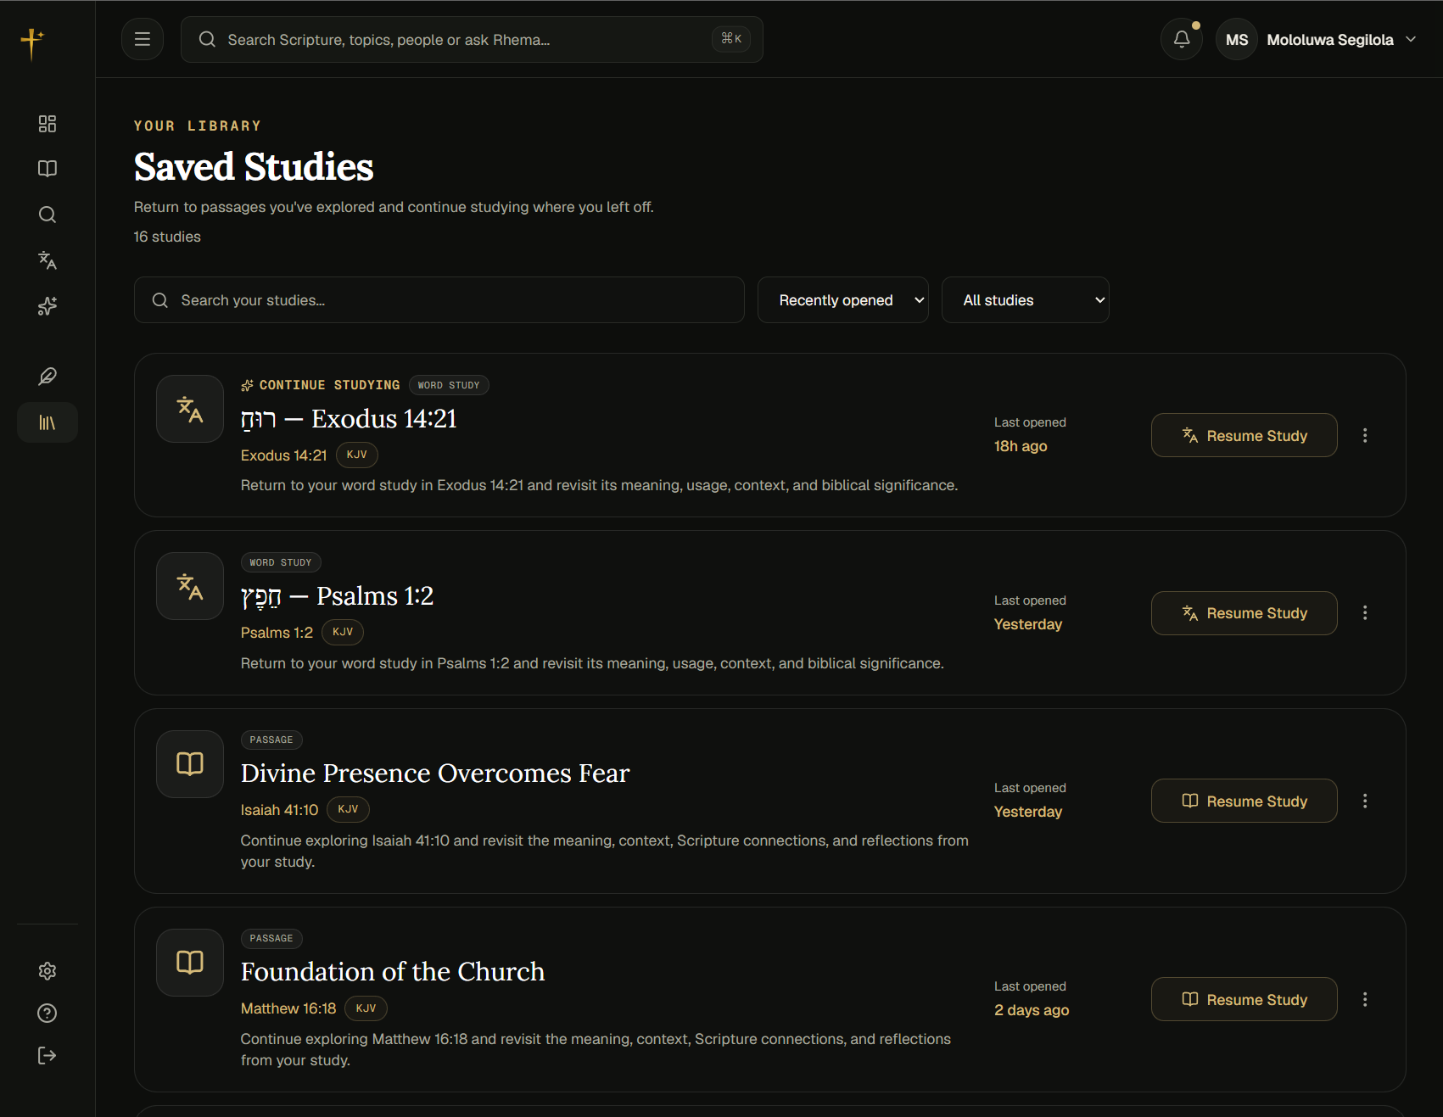Click the PASSAGE tag on Foundation card
Viewport: 1443px width, 1117px height.
(271, 938)
